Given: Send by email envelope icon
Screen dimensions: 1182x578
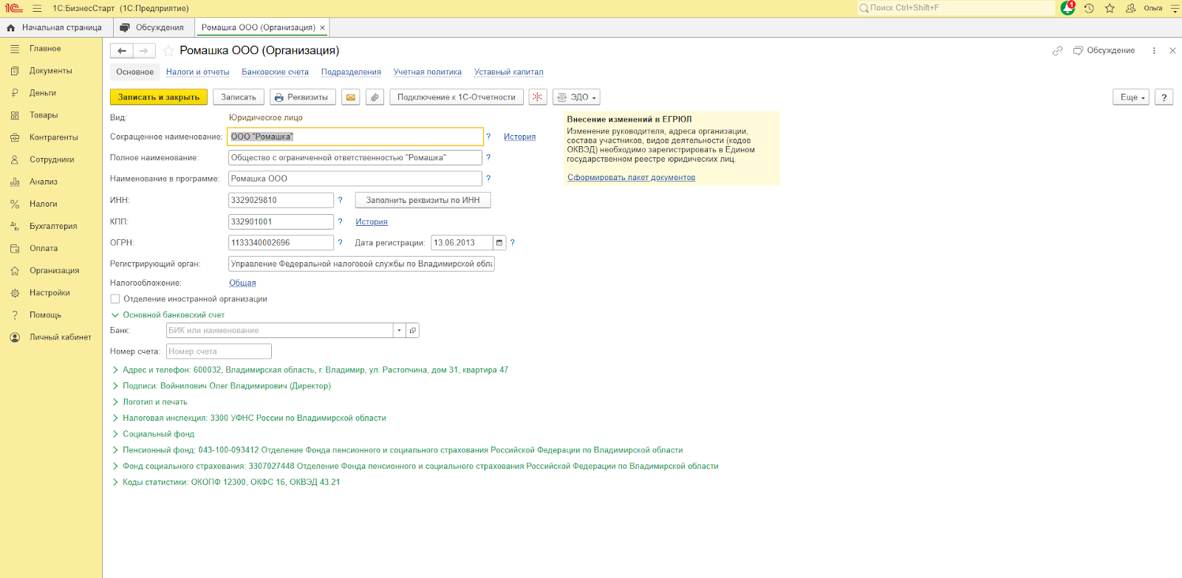Looking at the screenshot, I should click(351, 97).
